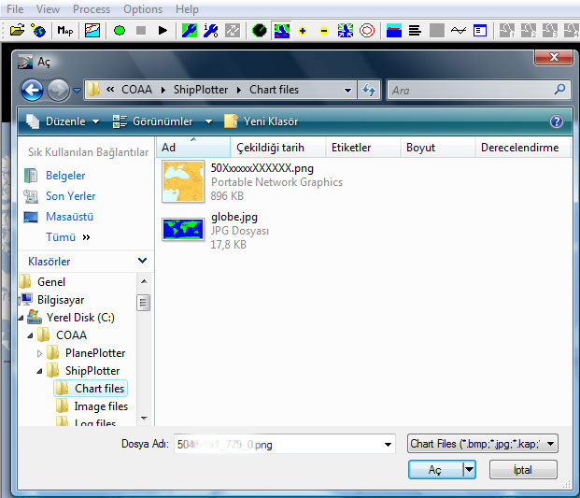Open dialog help question mark
580x498 pixels.
coord(557,121)
